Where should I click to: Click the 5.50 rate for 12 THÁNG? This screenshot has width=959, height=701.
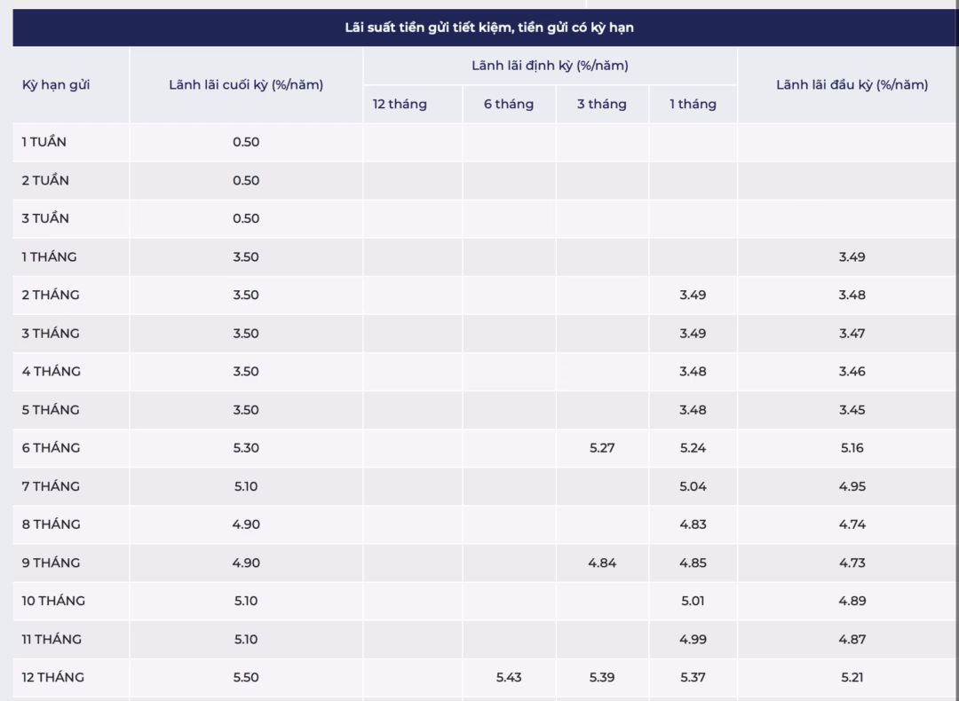point(246,677)
